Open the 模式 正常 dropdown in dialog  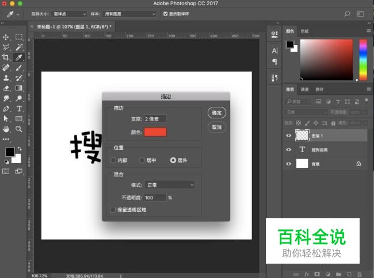(170, 185)
